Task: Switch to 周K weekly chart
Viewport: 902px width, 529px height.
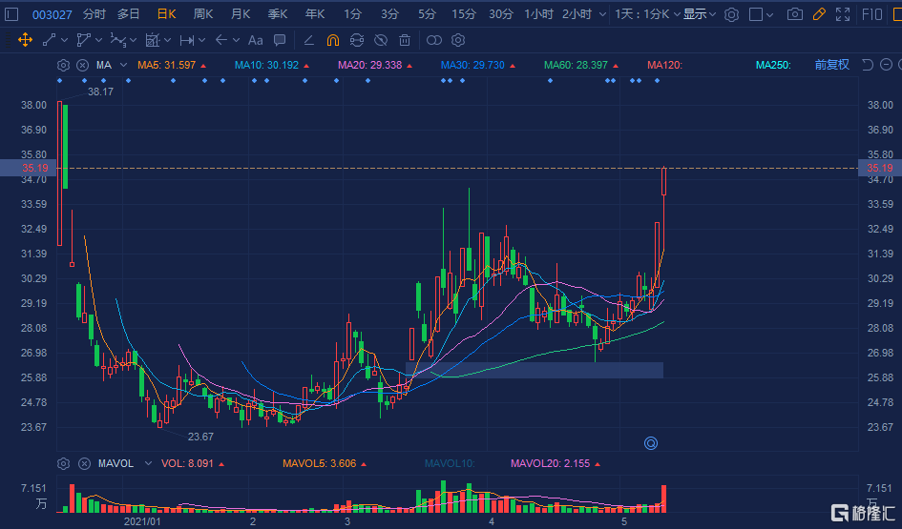Action: 203,14
